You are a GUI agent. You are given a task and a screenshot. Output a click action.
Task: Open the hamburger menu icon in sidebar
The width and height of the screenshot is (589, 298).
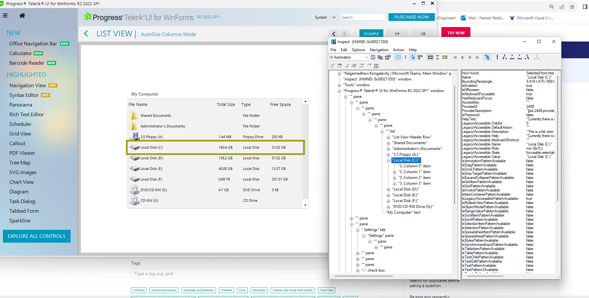tap(5, 15)
